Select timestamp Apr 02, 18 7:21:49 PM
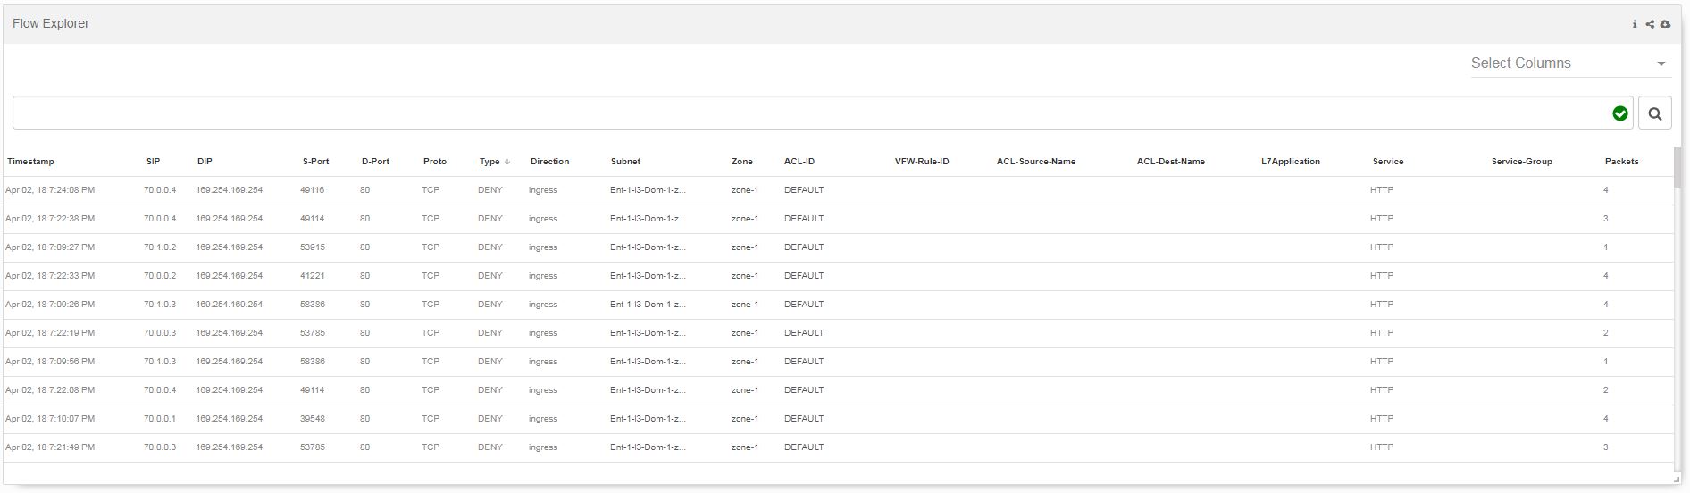1690x493 pixels. pyautogui.click(x=50, y=447)
